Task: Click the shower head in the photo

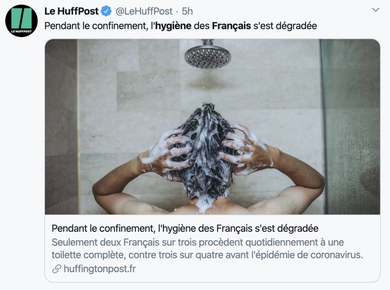Action: tap(208, 54)
